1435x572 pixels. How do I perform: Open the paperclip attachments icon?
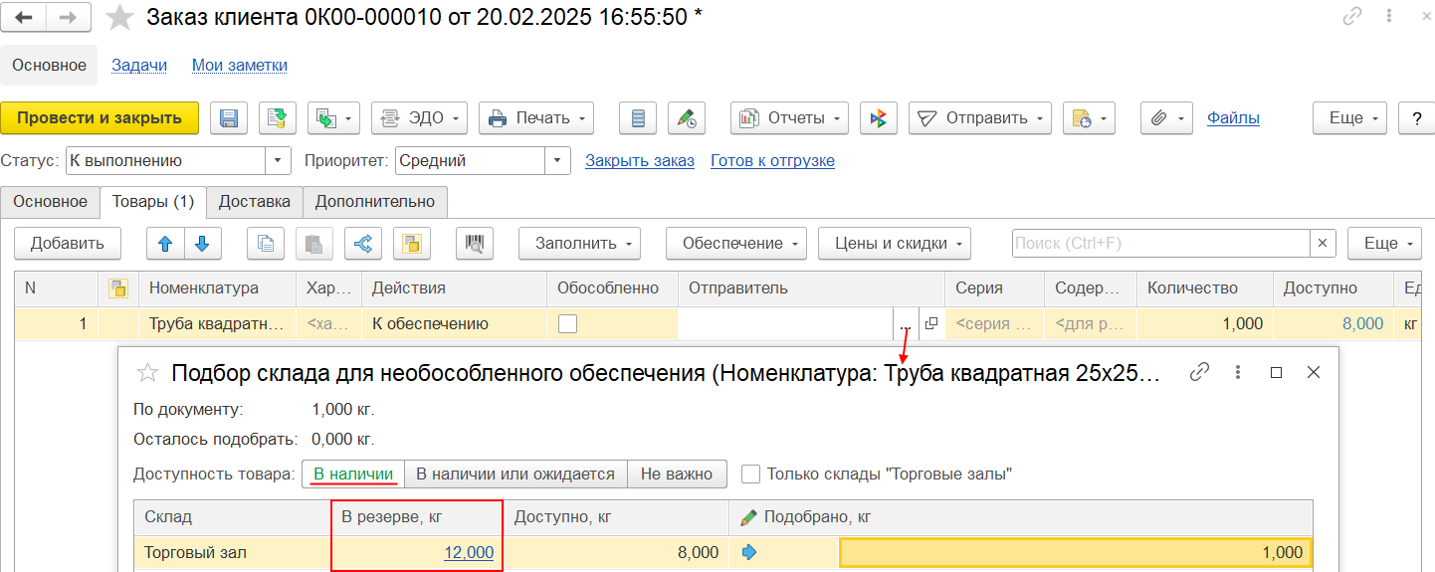1165,118
